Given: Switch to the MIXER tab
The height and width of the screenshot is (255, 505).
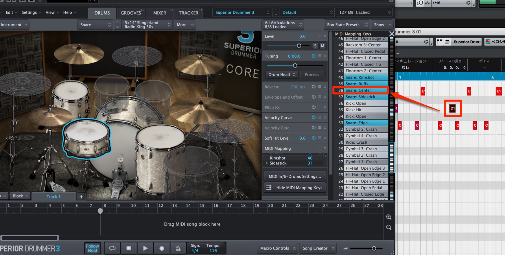Looking at the screenshot, I should [160, 13].
